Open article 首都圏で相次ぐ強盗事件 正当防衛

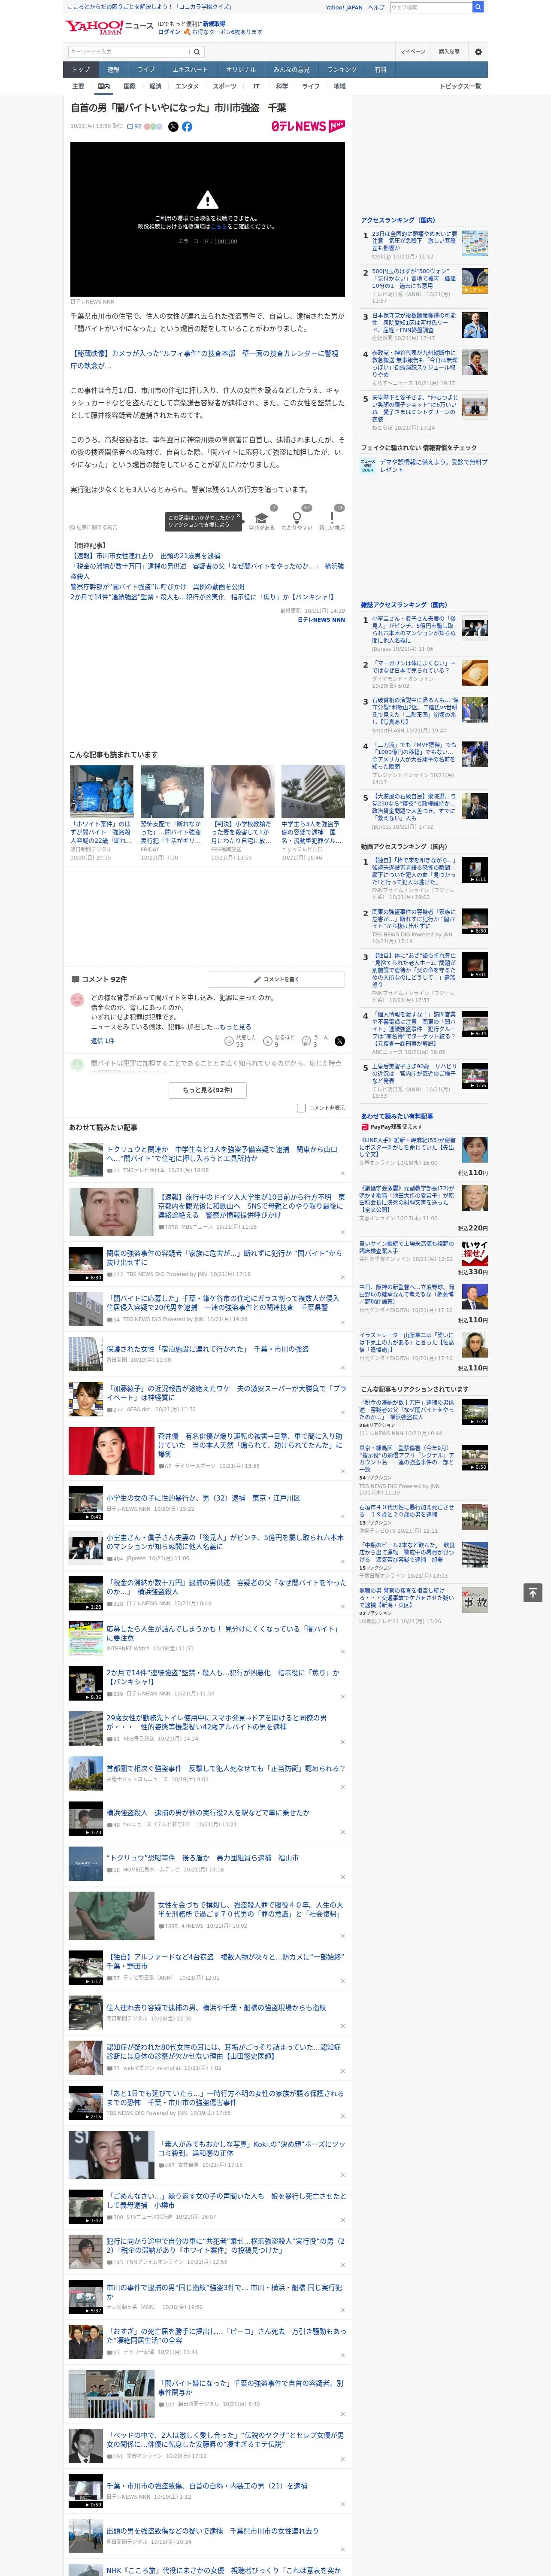226,1768
